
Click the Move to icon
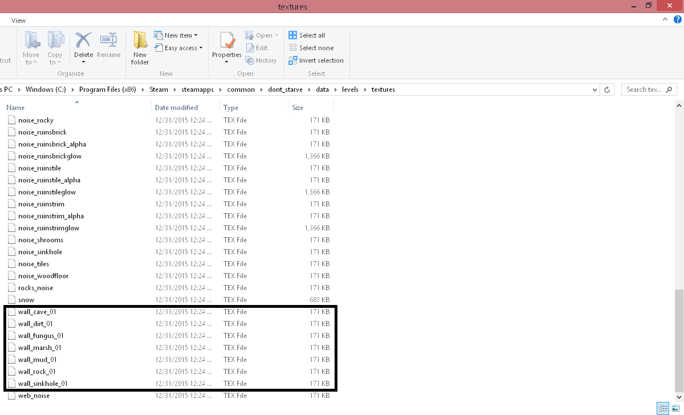coord(31,43)
